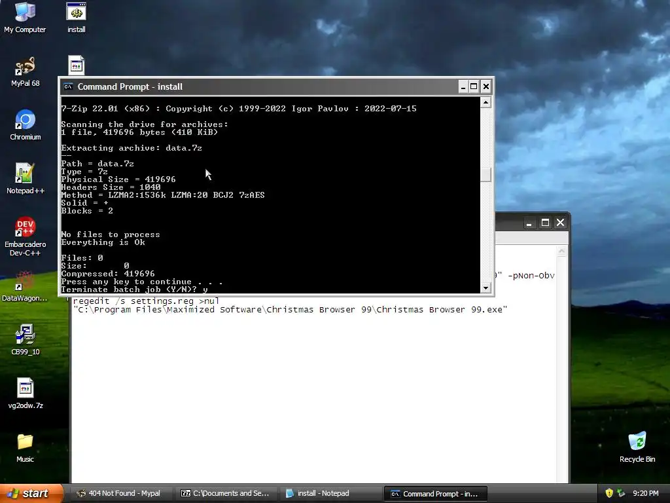
Task: Open the Recycle Bin
Action: click(x=637, y=447)
